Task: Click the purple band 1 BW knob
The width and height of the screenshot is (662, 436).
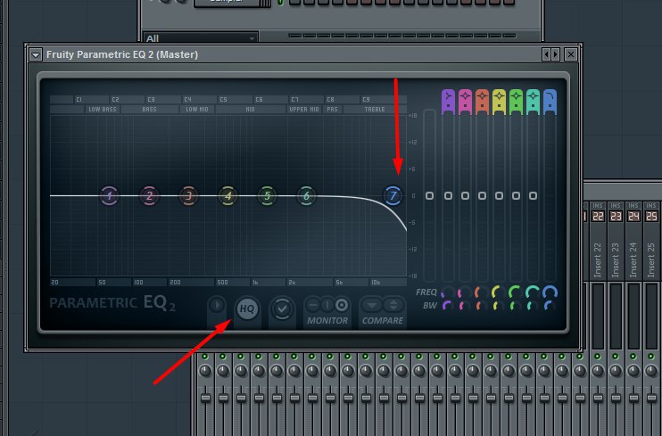Action: [448, 306]
